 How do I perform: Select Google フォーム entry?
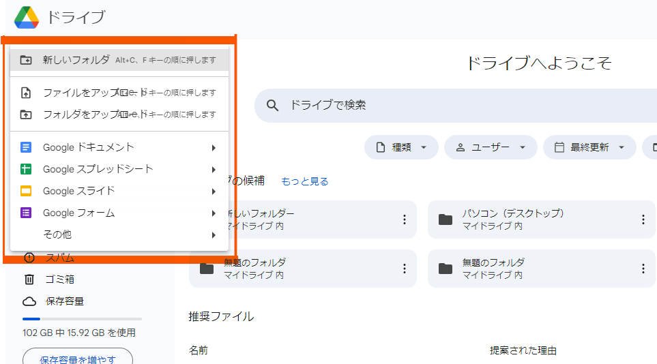(x=119, y=213)
